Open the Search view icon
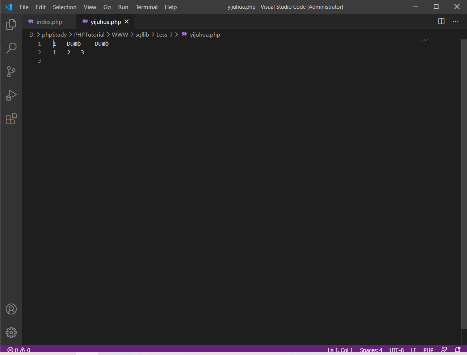 [11, 48]
